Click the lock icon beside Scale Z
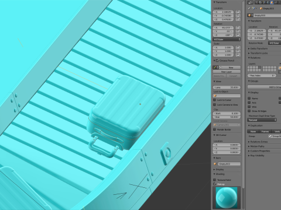281x210 pixels. click(238, 55)
